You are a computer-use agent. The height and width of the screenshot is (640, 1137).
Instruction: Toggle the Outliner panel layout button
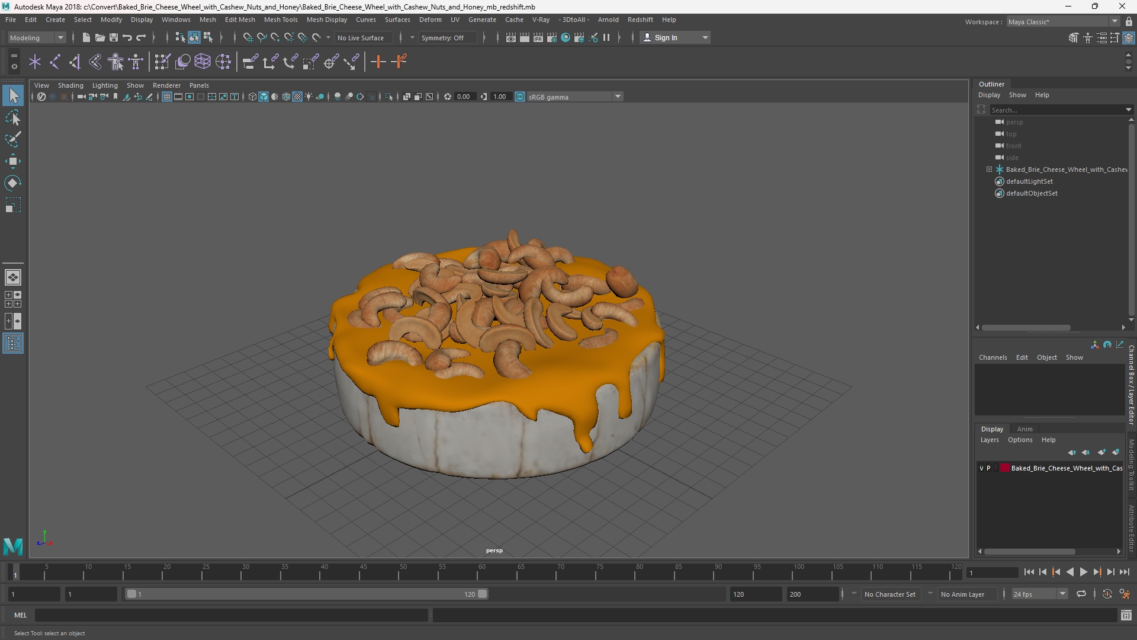click(13, 344)
